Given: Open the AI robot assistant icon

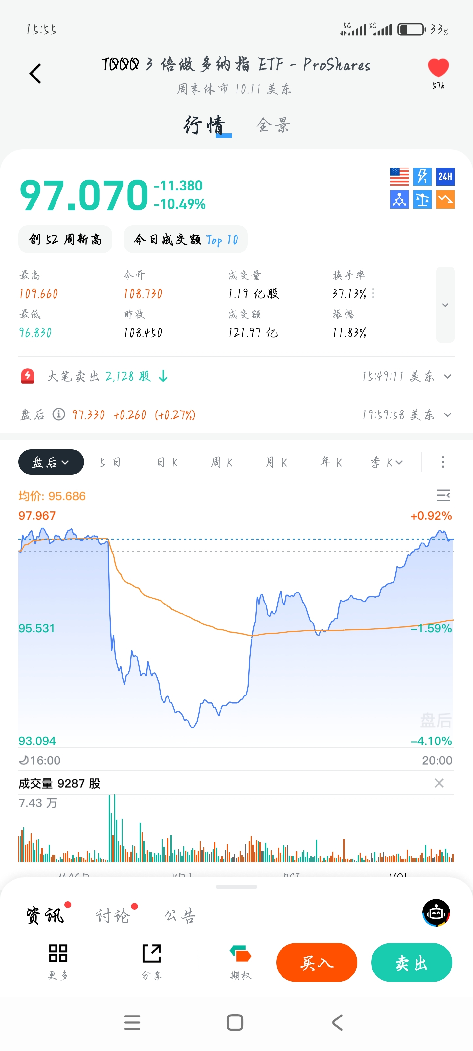Looking at the screenshot, I should [436, 913].
